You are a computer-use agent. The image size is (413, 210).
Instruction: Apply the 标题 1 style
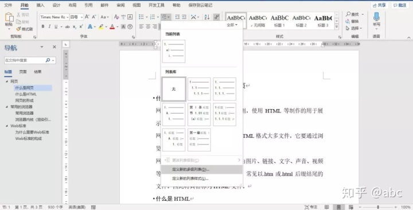point(279,20)
